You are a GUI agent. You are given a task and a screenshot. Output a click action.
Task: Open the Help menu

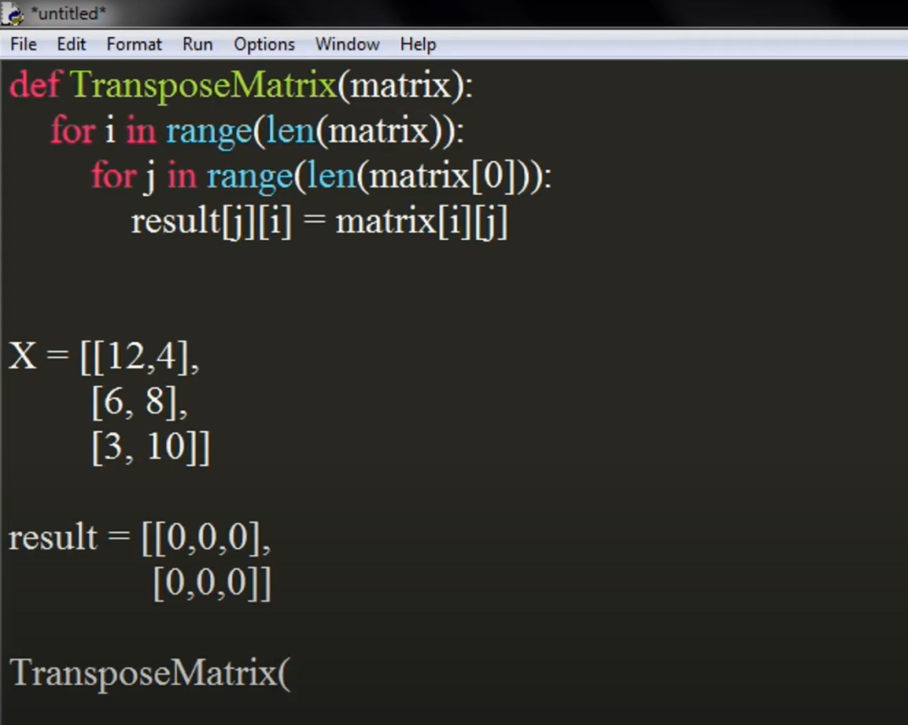417,44
